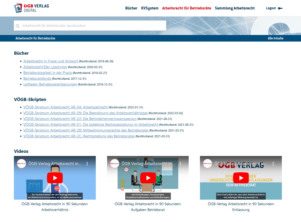Click the Entlassung video title overlay

coord(241,164)
